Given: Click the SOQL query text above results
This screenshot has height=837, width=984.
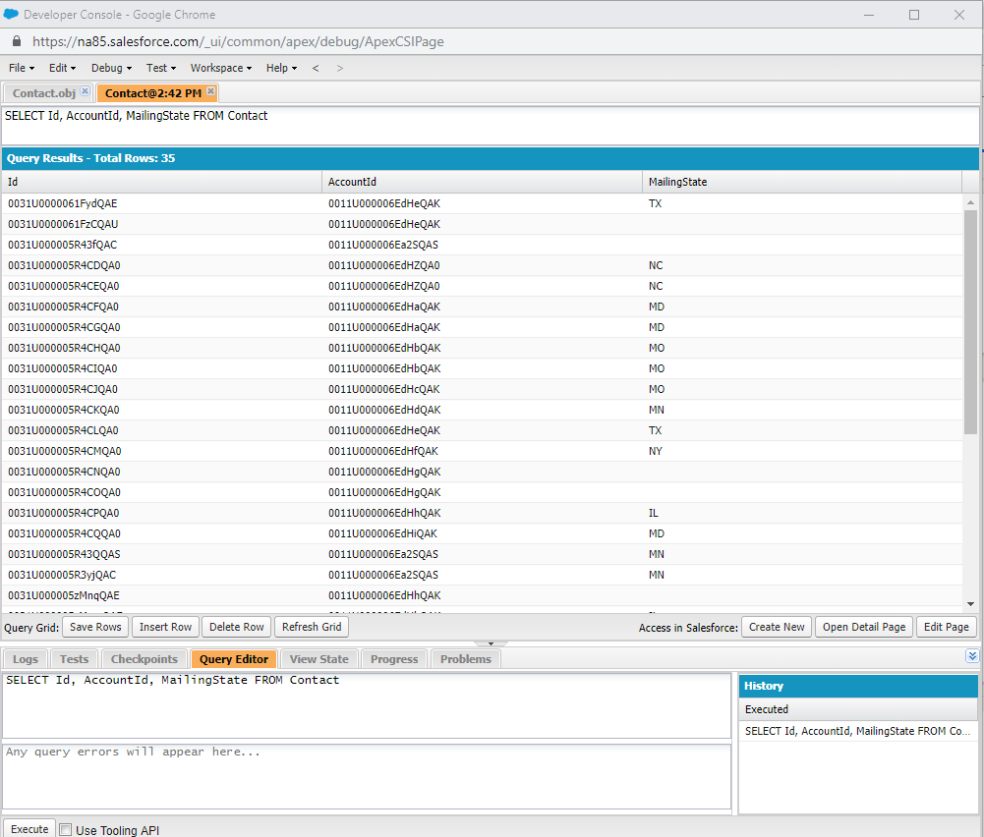Looking at the screenshot, I should [x=137, y=116].
